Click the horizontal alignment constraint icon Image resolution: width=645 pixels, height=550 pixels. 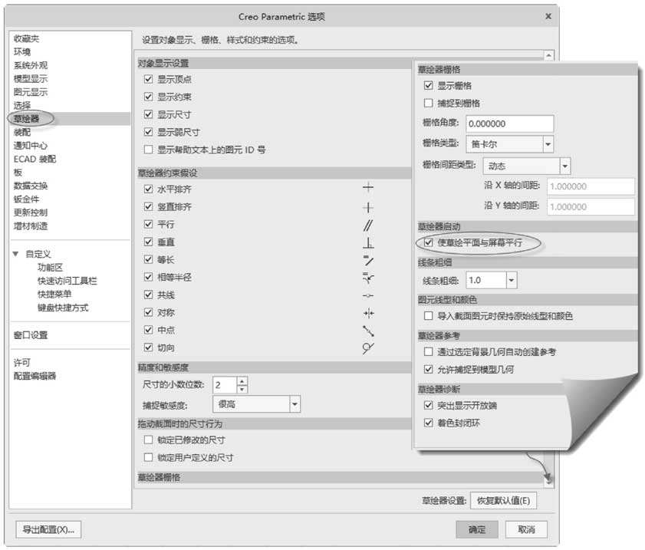pyautogui.click(x=367, y=188)
